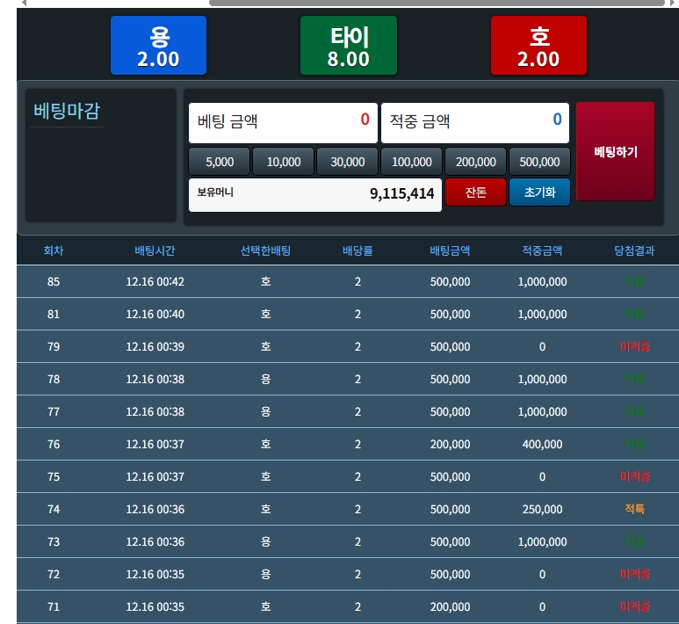Viewport: 679px width, 624px height.
Task: Add 5,000 to the bet amount
Action: tap(220, 162)
